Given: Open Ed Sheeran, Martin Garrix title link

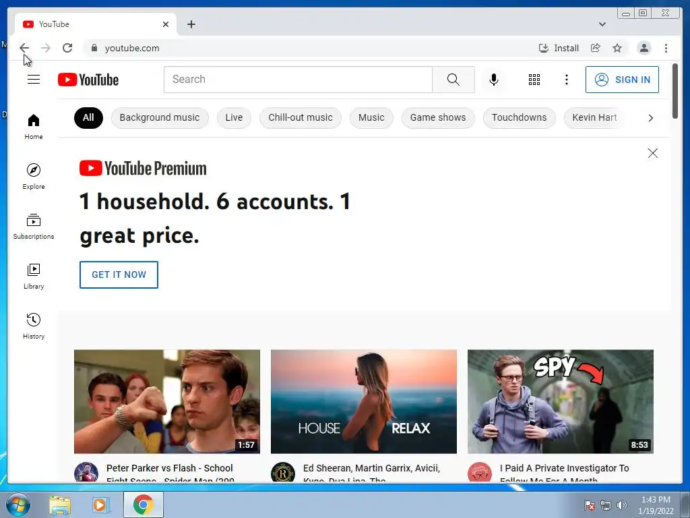Looking at the screenshot, I should [x=371, y=474].
